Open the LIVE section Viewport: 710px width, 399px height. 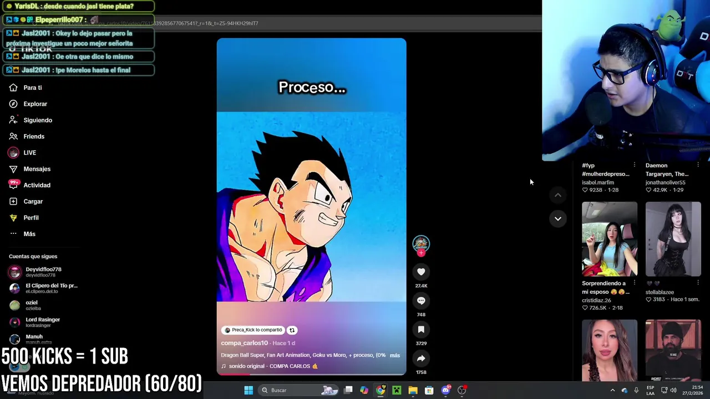29,152
